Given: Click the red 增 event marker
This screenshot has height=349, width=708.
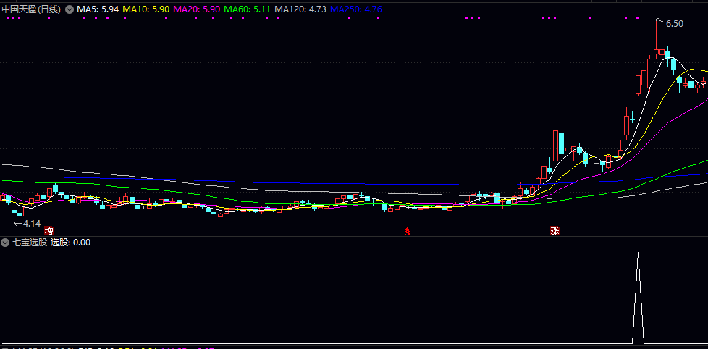Looking at the screenshot, I should click(49, 231).
